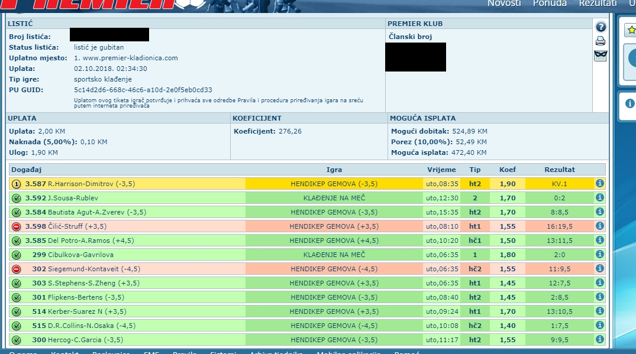
Task: Select 3.584 Bautista Agut-A.Zverev event text
Action: point(86,212)
